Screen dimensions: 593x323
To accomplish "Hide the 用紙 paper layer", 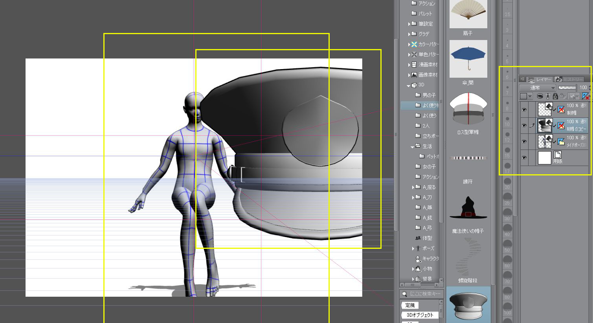I will pyautogui.click(x=524, y=157).
